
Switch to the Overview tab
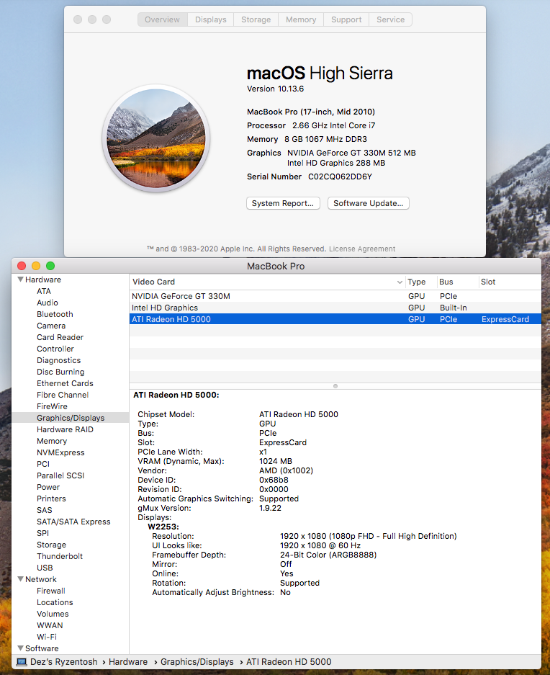click(162, 19)
